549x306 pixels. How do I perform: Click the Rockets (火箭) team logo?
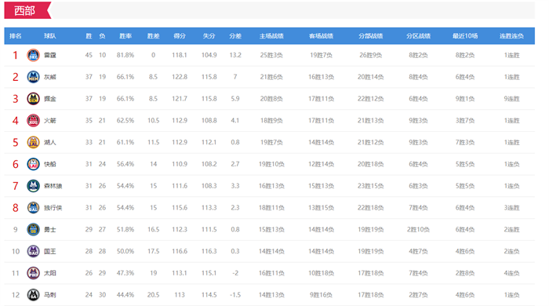pyautogui.click(x=33, y=121)
